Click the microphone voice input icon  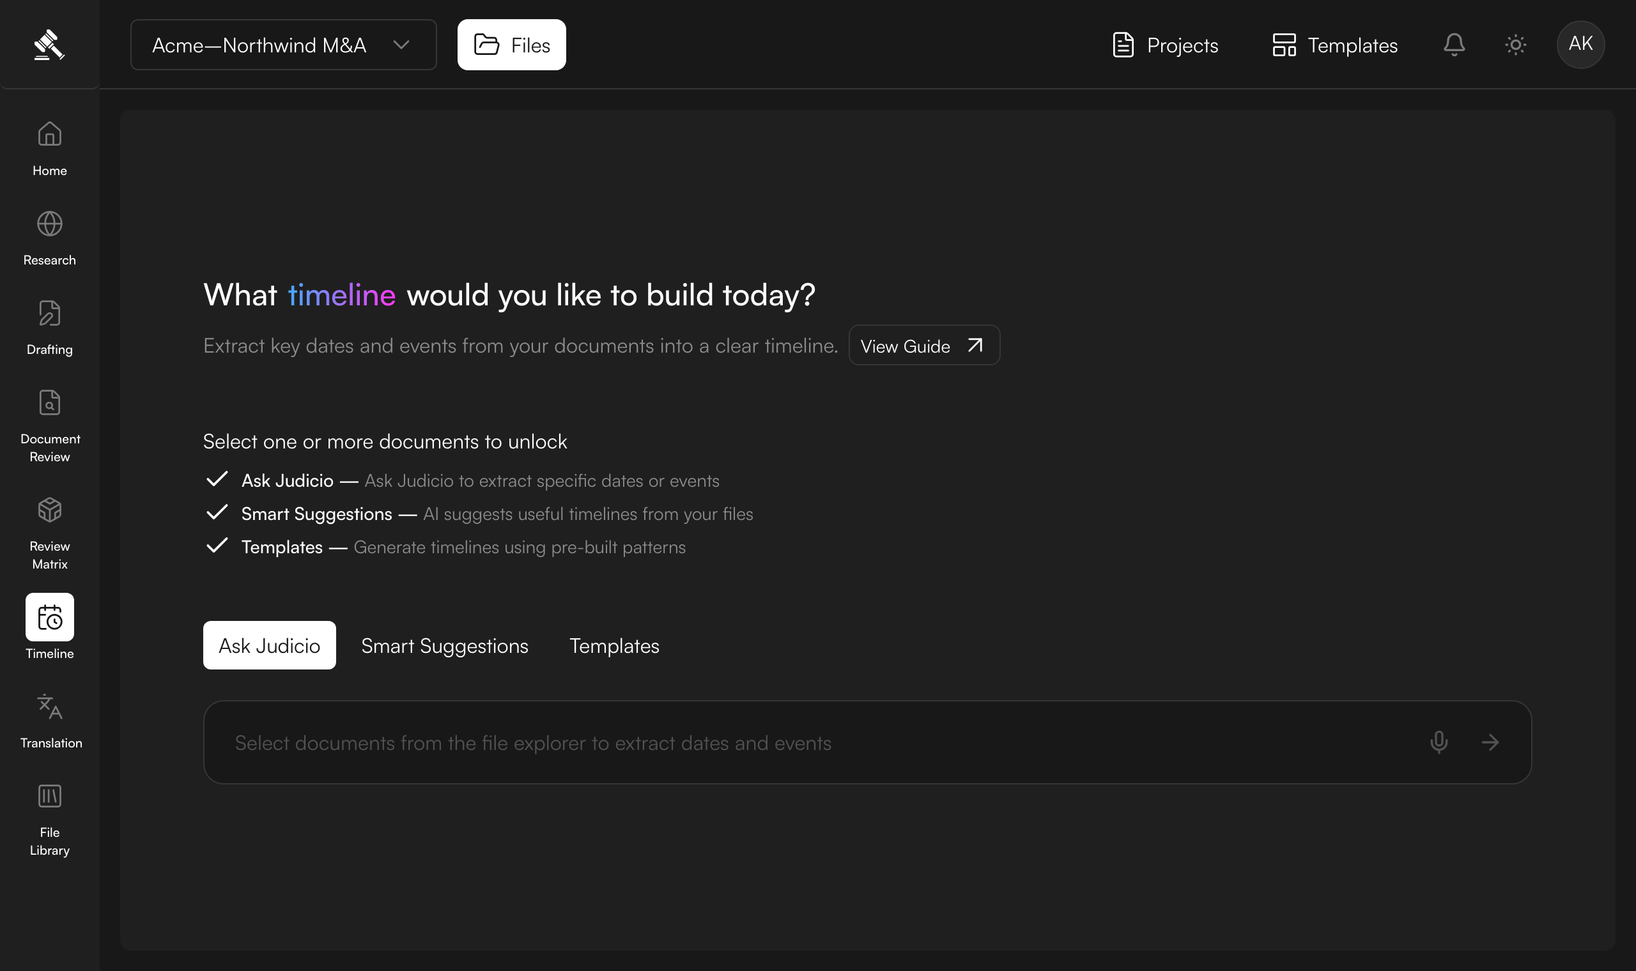pos(1439,742)
